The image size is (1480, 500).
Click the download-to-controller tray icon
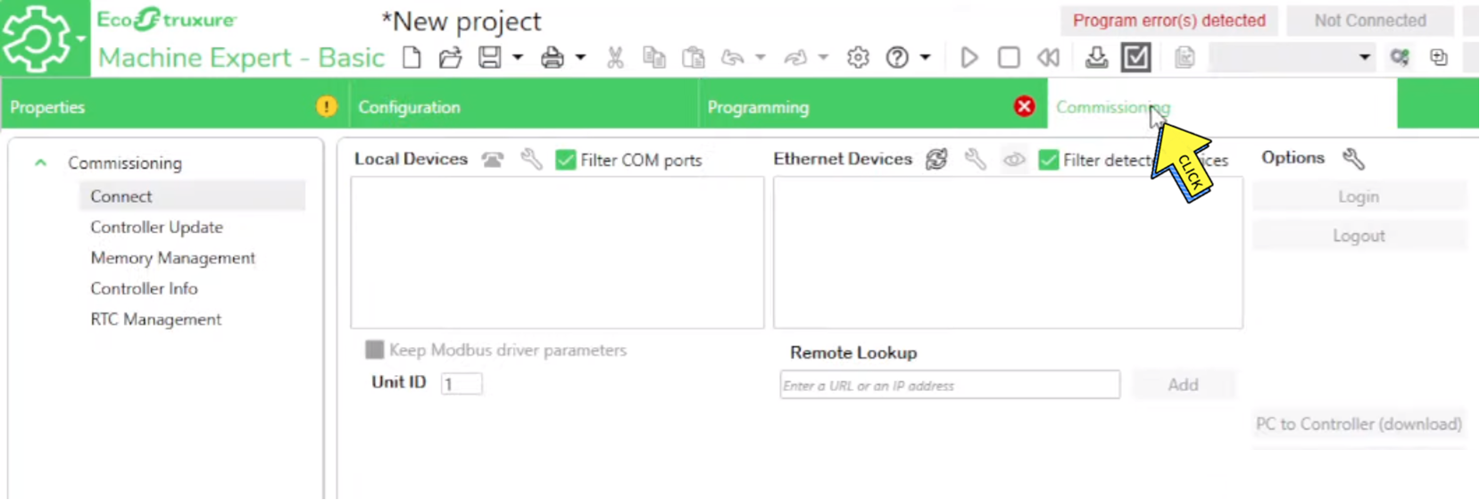[x=1096, y=58]
